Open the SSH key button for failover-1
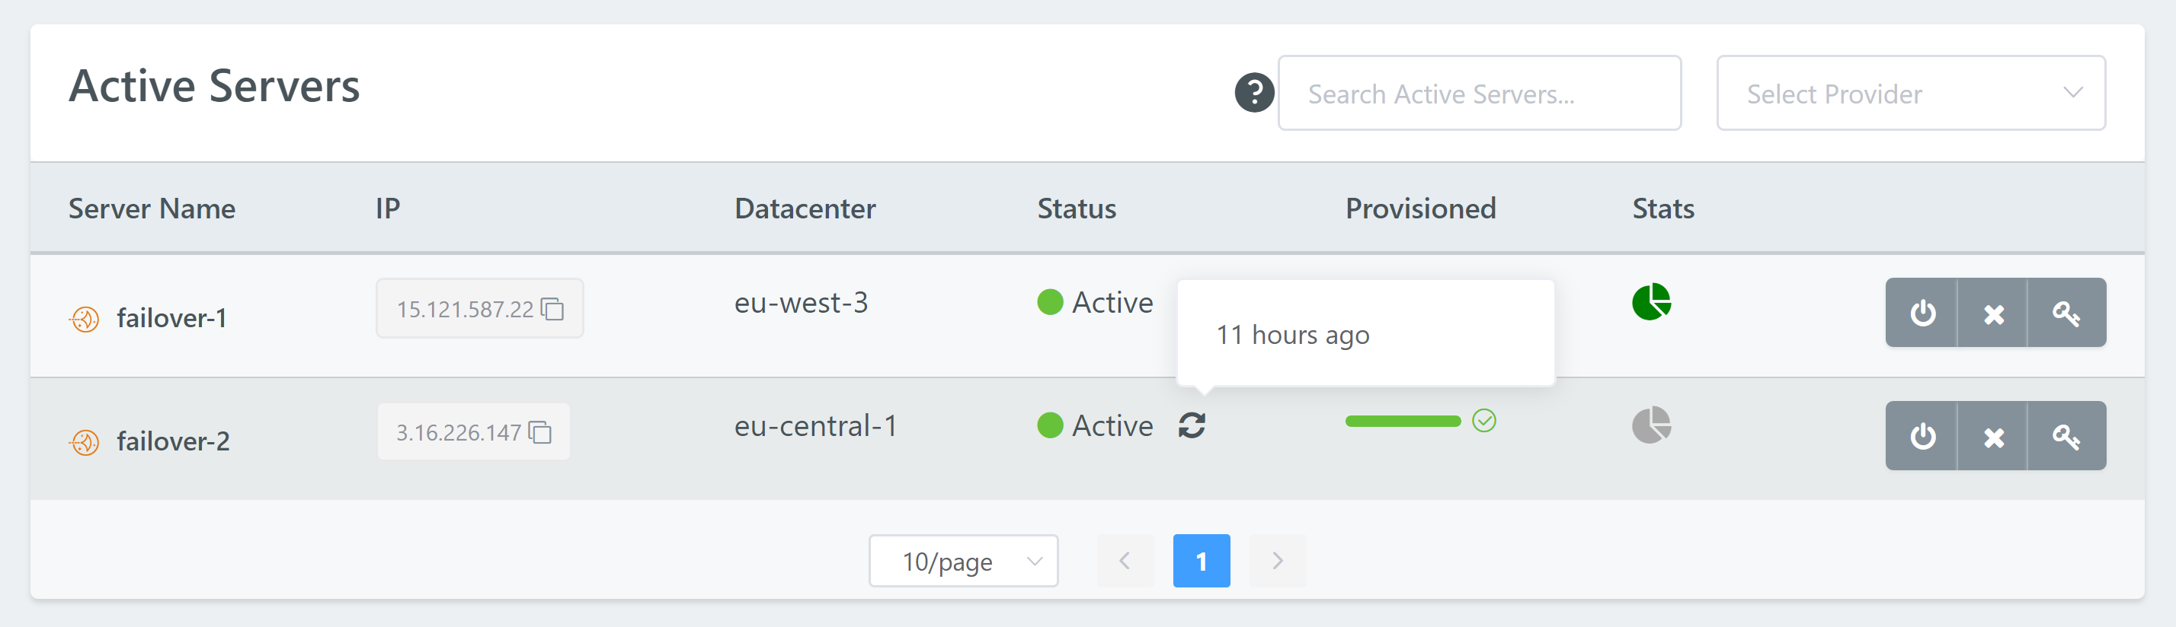The height and width of the screenshot is (627, 2176). pyautogui.click(x=2066, y=312)
